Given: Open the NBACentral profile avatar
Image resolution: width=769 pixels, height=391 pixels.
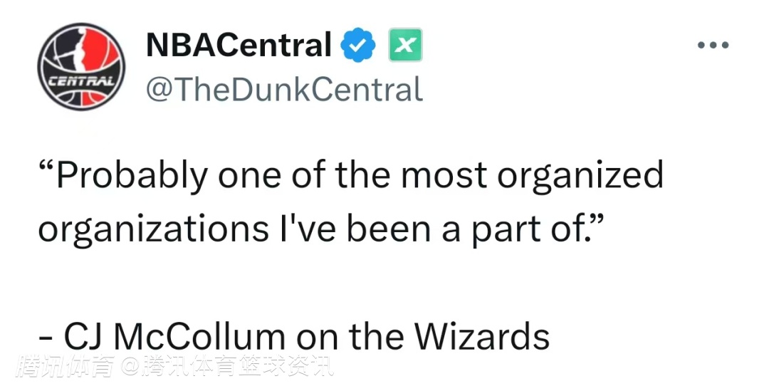Looking at the screenshot, I should point(80,66).
